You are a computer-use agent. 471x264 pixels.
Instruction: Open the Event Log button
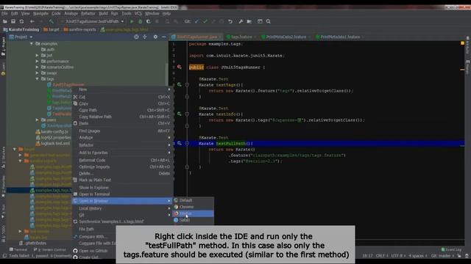coord(451,249)
